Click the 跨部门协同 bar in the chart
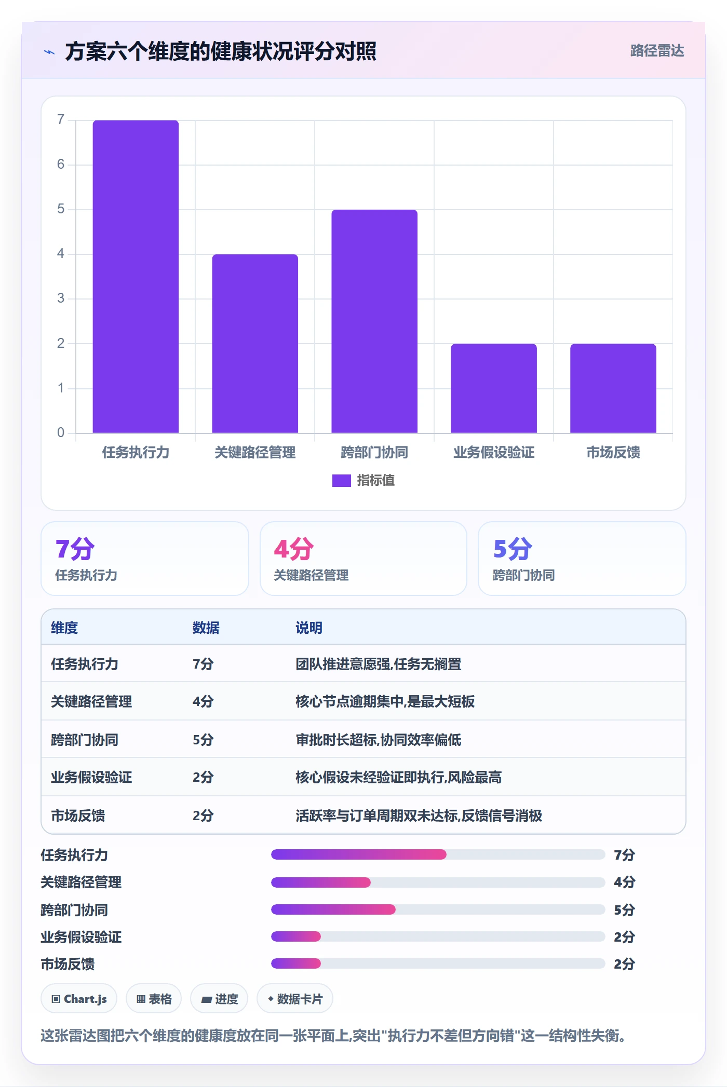This screenshot has width=727, height=1087. click(x=374, y=321)
